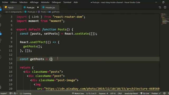Open the Terminal menu

click(67, 2)
